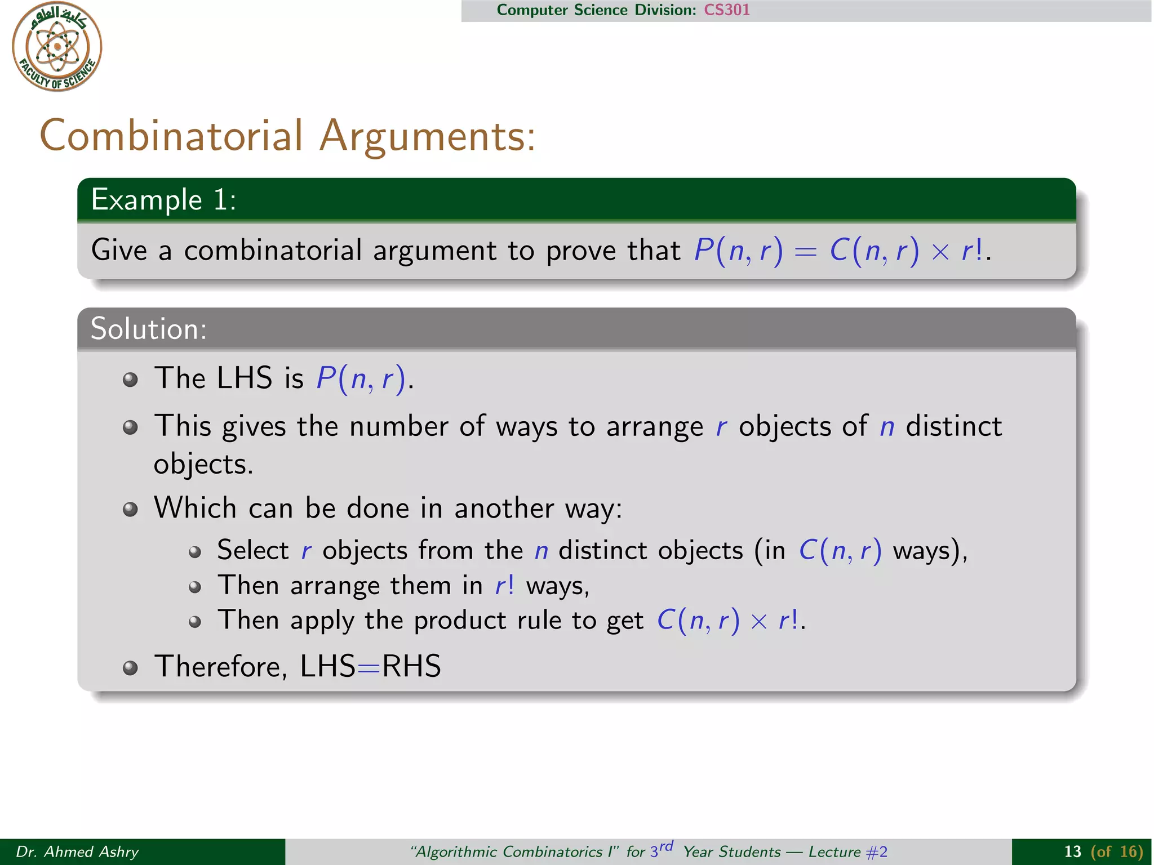Click the CS301 course code
The height and width of the screenshot is (865, 1154).
tap(726, 10)
